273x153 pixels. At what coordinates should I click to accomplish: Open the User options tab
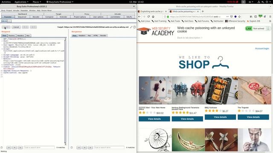(98, 17)
